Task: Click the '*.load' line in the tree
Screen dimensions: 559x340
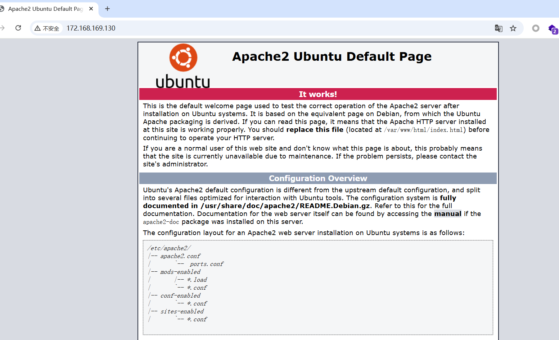Action: 197,280
